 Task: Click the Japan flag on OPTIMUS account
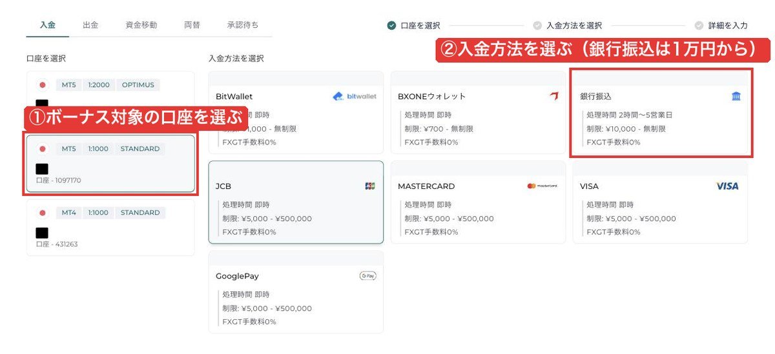pos(43,85)
